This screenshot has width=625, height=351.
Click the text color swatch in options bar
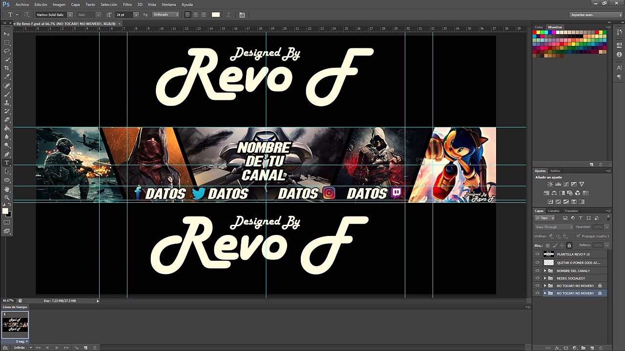pos(216,15)
